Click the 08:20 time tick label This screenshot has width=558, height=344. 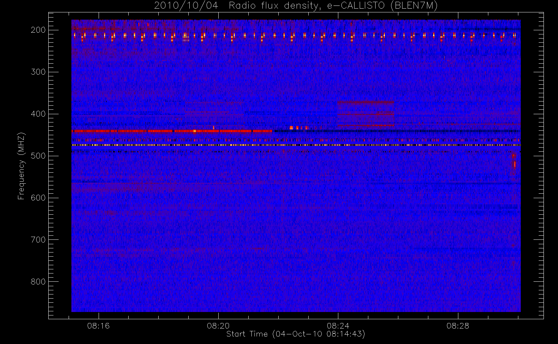(x=218, y=326)
